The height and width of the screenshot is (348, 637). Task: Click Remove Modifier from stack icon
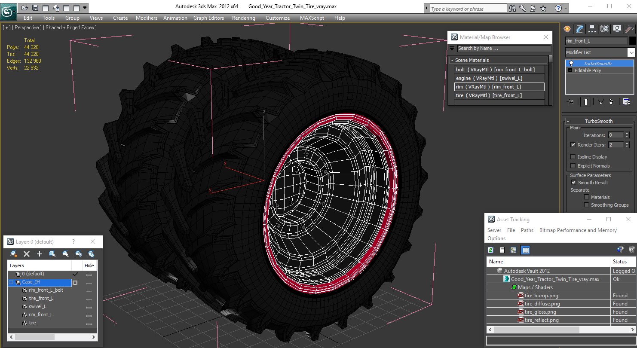[611, 102]
